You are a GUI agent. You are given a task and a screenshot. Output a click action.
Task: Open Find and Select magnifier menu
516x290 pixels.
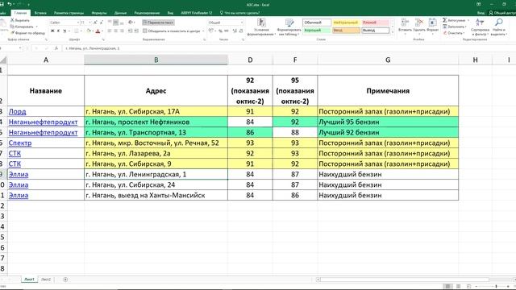(x=499, y=27)
